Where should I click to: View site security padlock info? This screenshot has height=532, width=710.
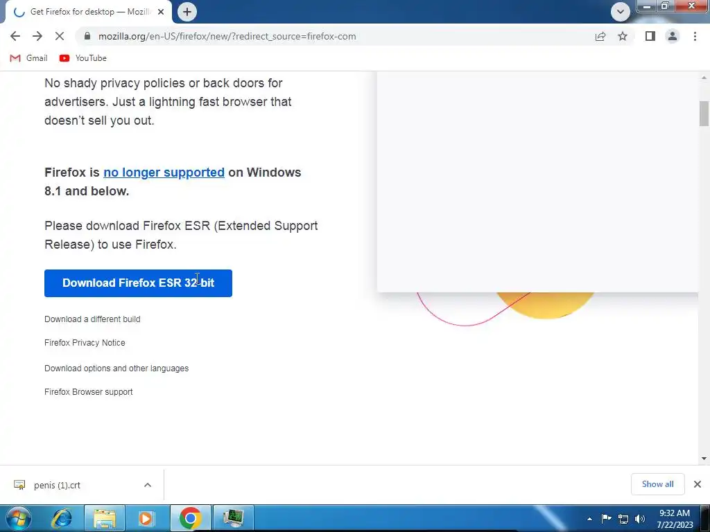[x=87, y=36]
